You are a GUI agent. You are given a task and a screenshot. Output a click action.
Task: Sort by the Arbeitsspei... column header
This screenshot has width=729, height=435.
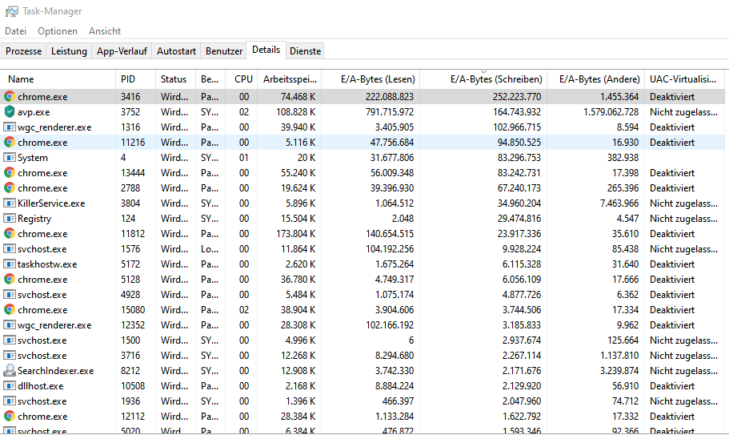coord(290,79)
